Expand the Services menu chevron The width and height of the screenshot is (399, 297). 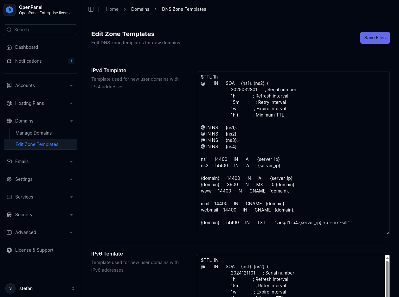click(71, 197)
